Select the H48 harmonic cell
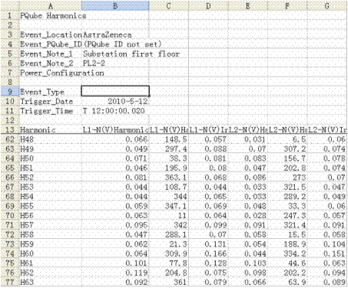 point(51,139)
